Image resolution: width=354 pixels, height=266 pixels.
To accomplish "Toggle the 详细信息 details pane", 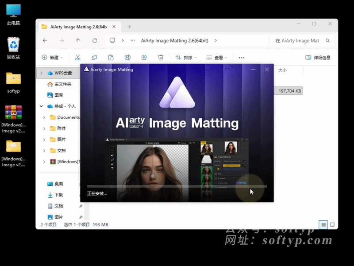I will coord(318,58).
